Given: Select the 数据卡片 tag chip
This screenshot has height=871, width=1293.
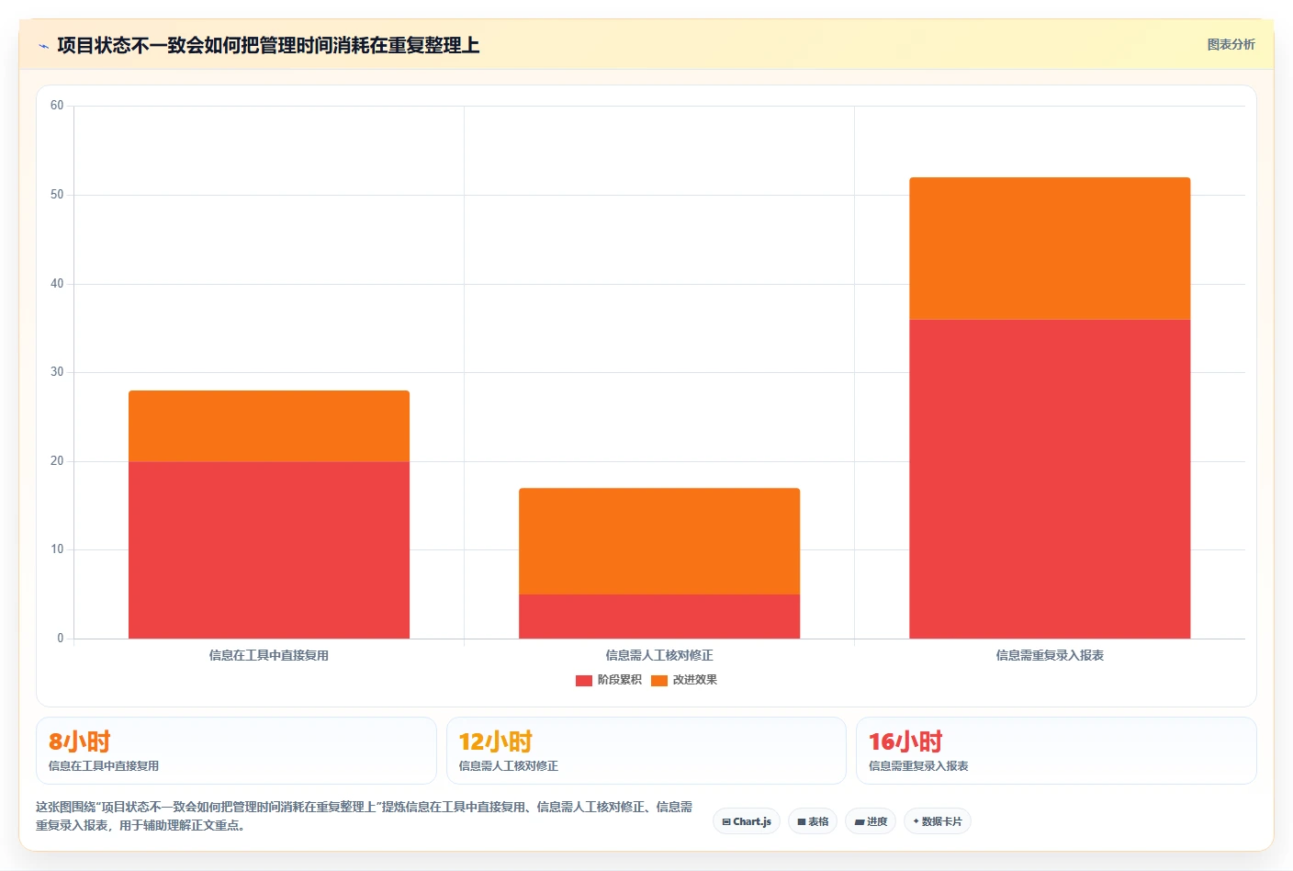Looking at the screenshot, I should [938, 821].
